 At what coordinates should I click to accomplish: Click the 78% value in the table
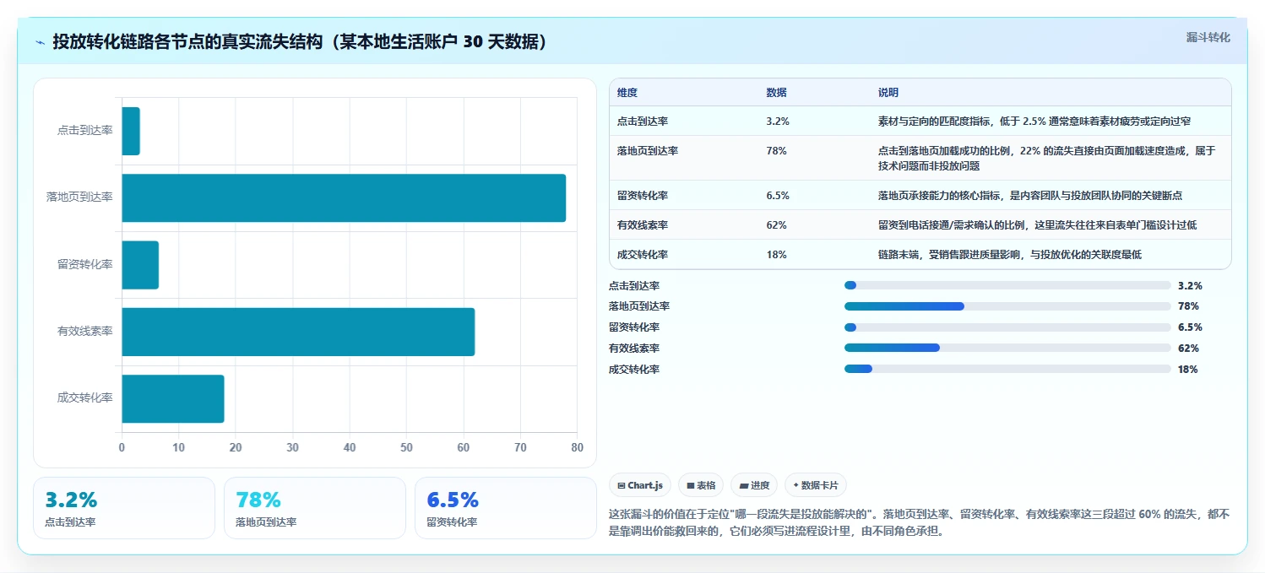pos(776,151)
